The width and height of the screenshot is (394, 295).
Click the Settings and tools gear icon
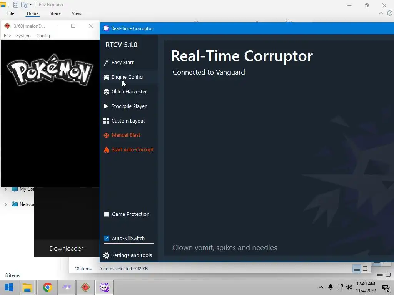coord(106,255)
